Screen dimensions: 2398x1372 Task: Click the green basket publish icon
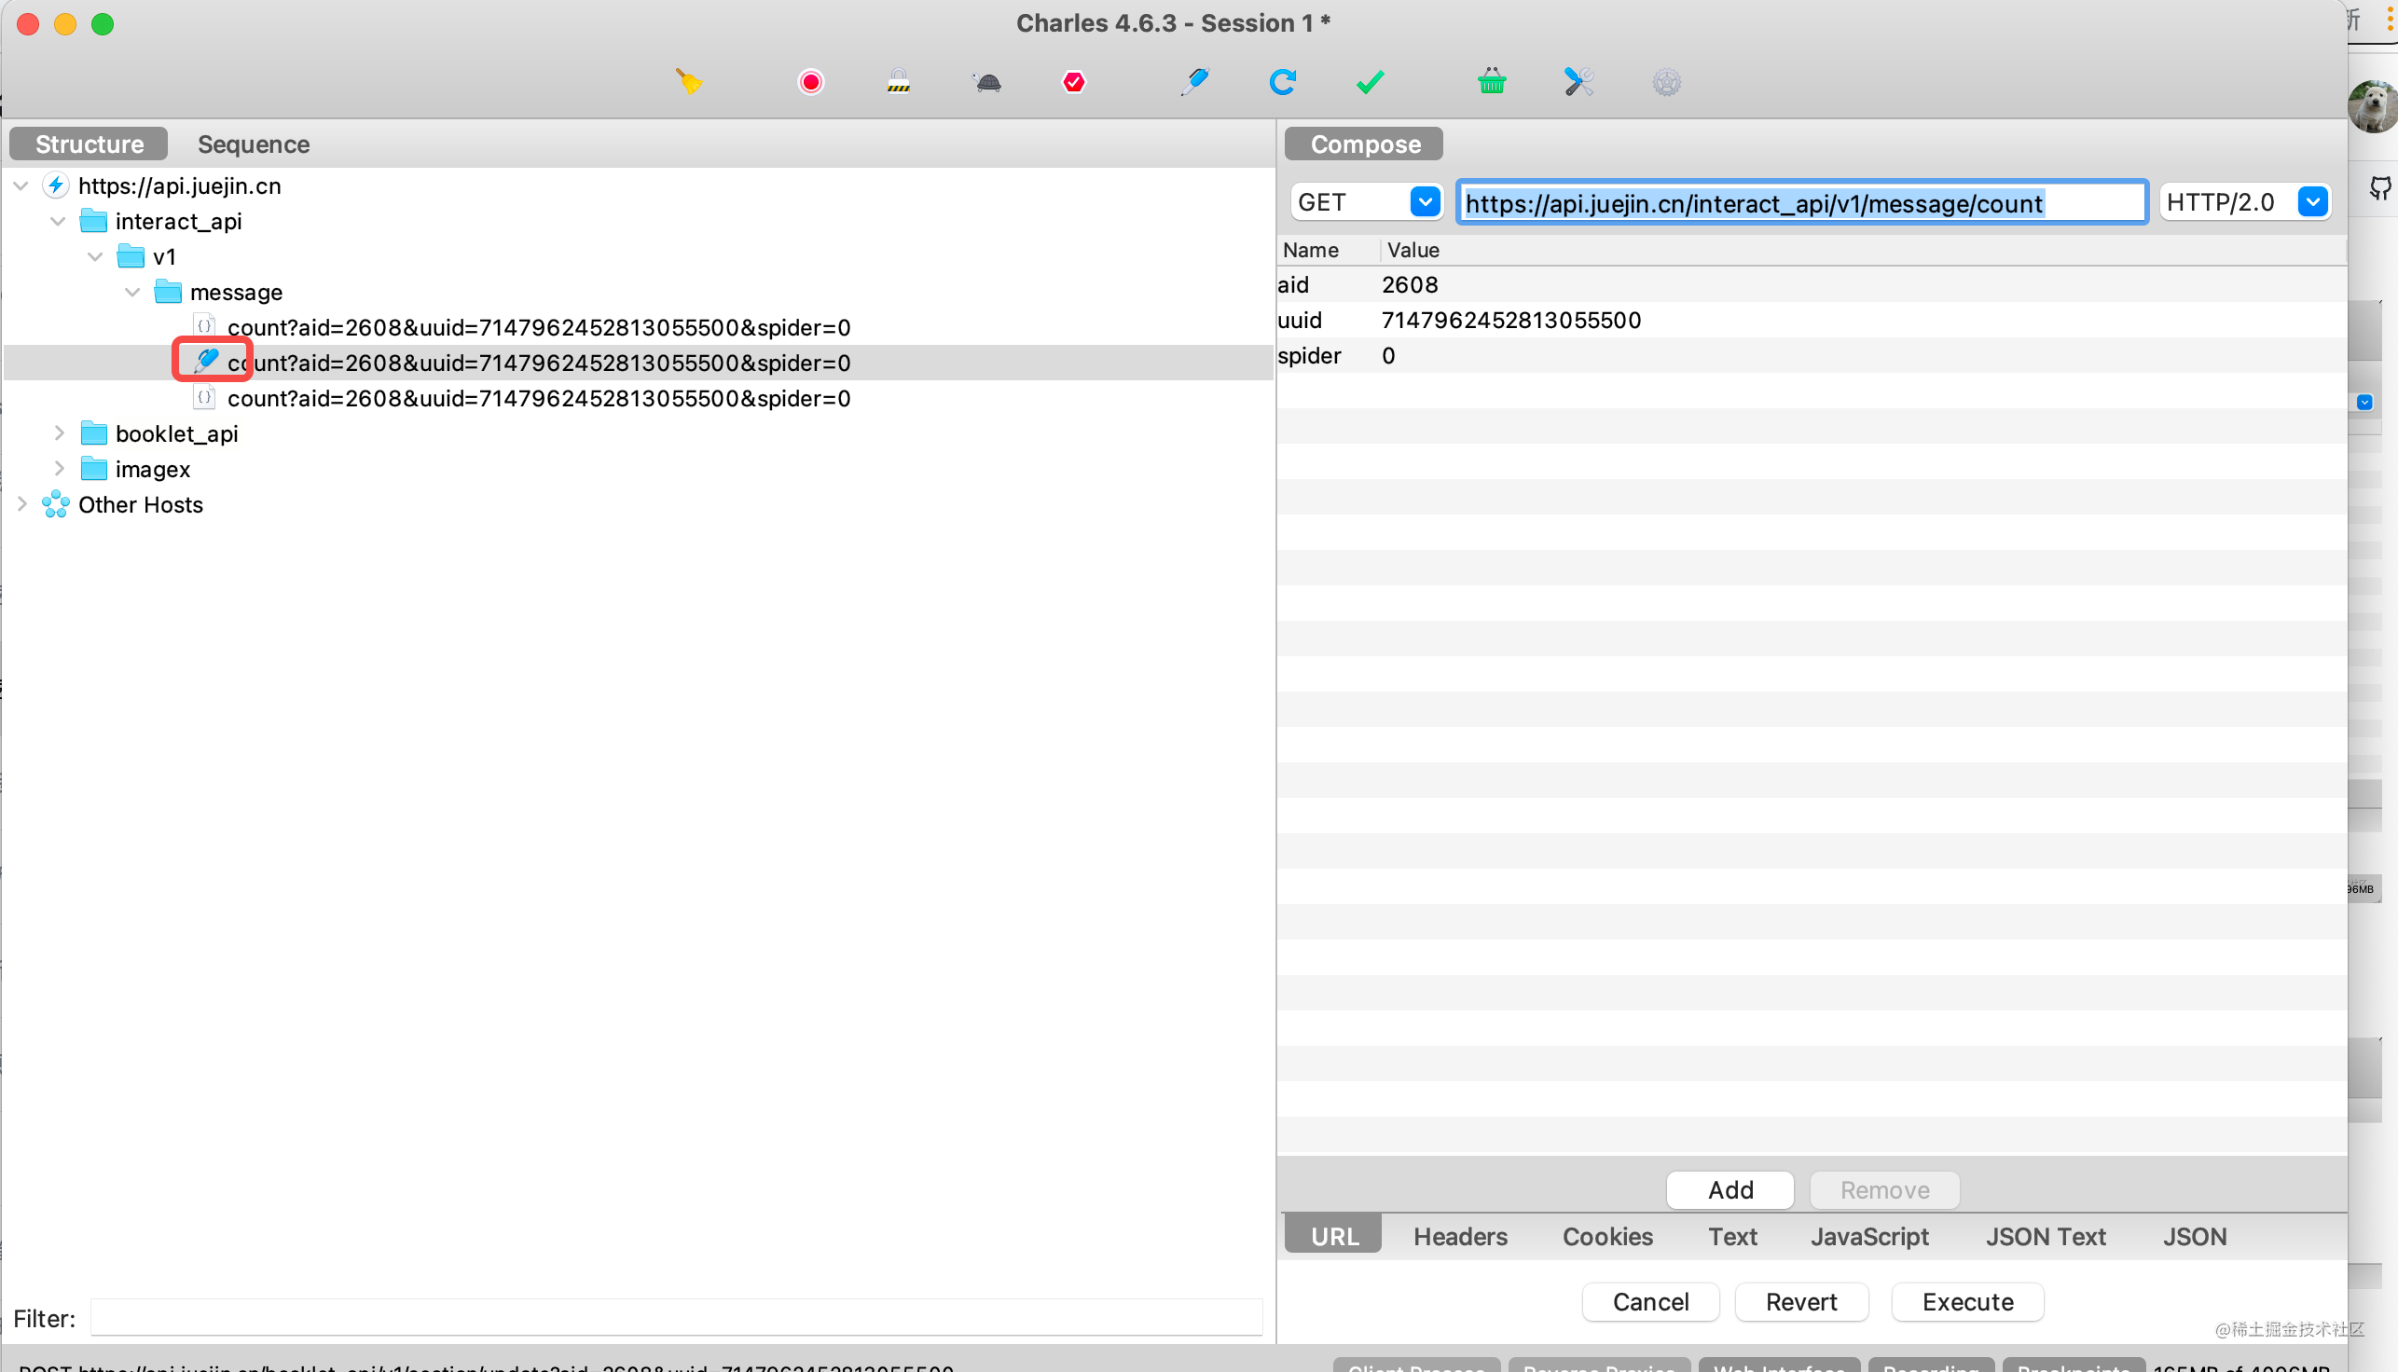[x=1491, y=82]
